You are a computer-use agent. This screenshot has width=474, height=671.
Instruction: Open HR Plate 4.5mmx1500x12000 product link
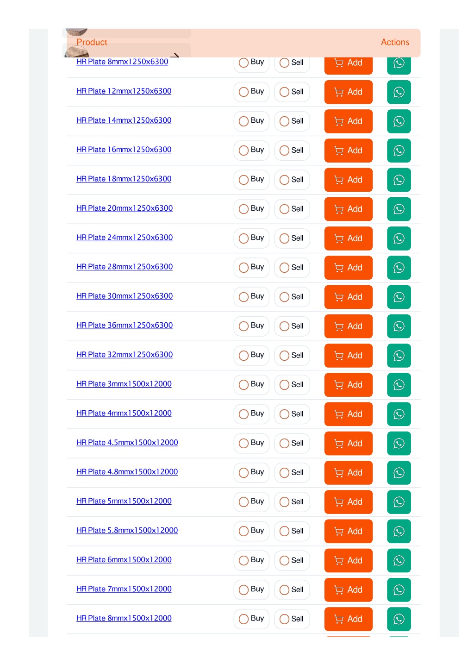(x=127, y=443)
